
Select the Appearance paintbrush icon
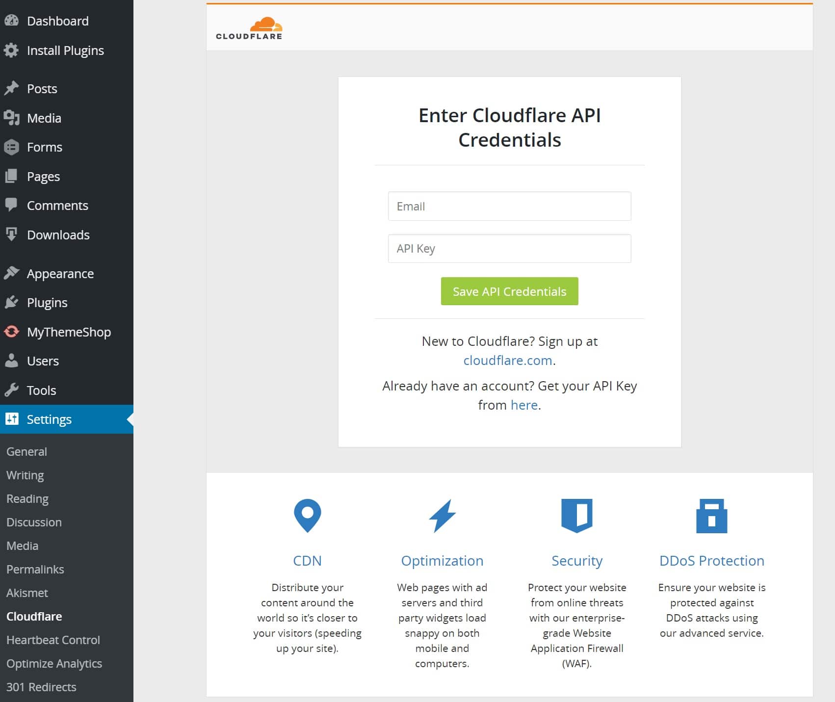tap(13, 273)
